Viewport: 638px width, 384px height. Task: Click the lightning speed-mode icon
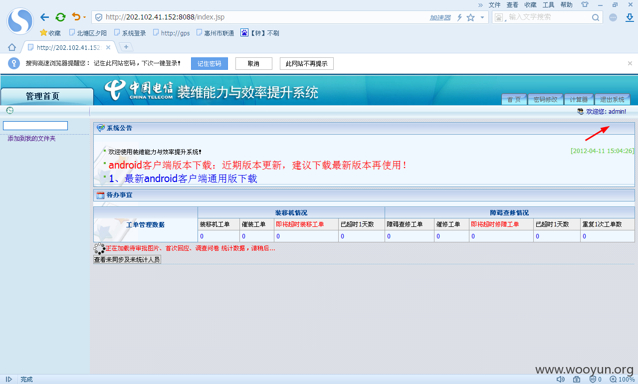[x=459, y=17]
